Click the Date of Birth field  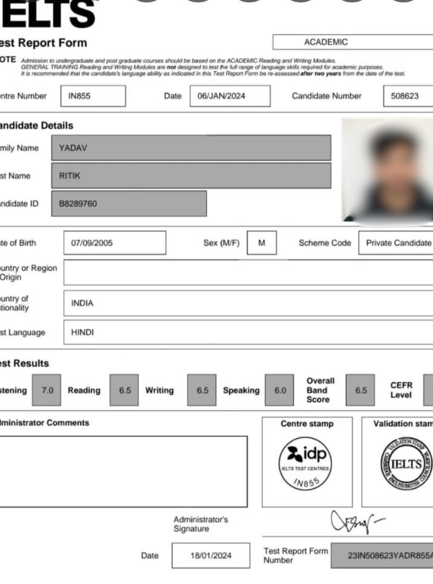pyautogui.click(x=114, y=243)
